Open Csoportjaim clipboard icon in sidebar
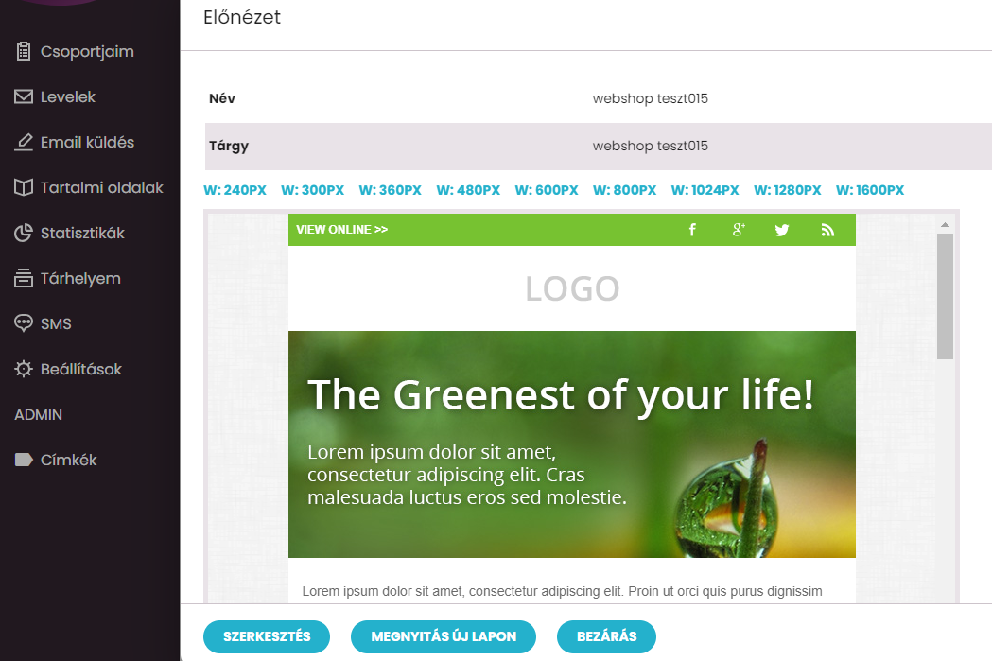This screenshot has height=661, width=992. point(24,51)
